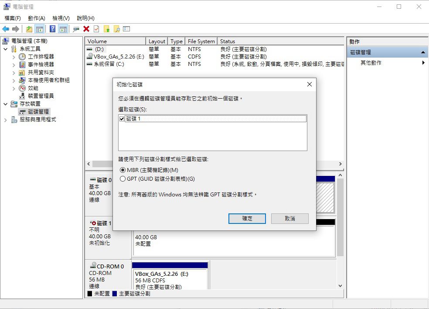Click the disk connect toolbar icon
Screen dimensions: 429x309
[76, 29]
